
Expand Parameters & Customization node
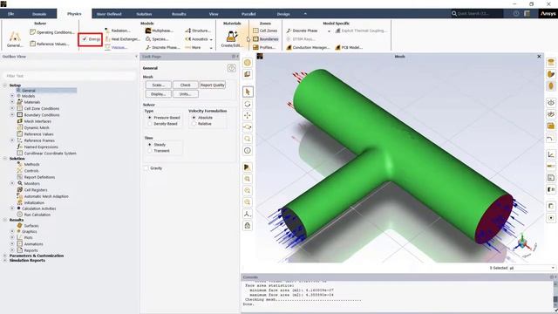pyautogui.click(x=5, y=256)
